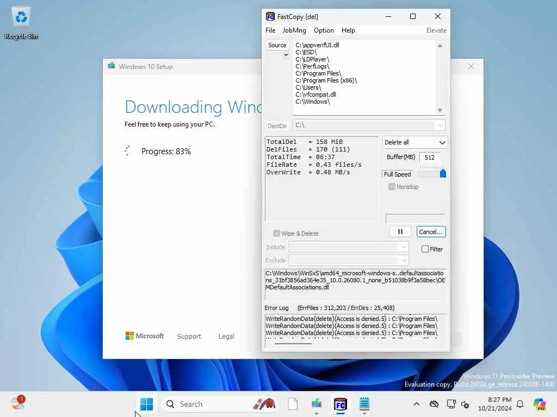Open the Copilot preview taskbar icon
Screen dimensions: 557x417
tap(540, 404)
